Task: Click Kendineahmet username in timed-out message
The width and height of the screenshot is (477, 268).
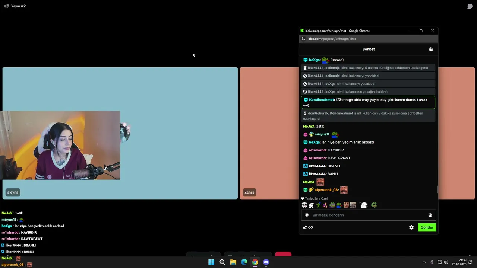Action: [x=321, y=100]
